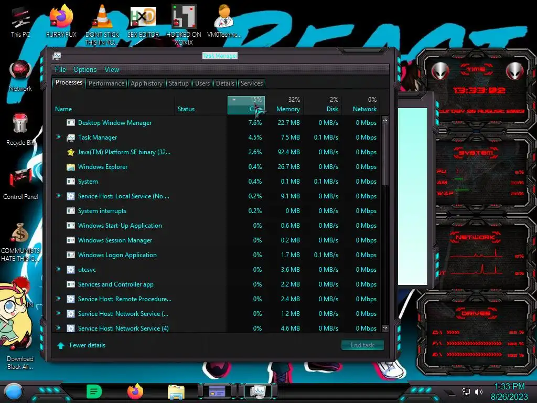Open the green notes app on taskbar
The height and width of the screenshot is (403, 537).
[94, 391]
